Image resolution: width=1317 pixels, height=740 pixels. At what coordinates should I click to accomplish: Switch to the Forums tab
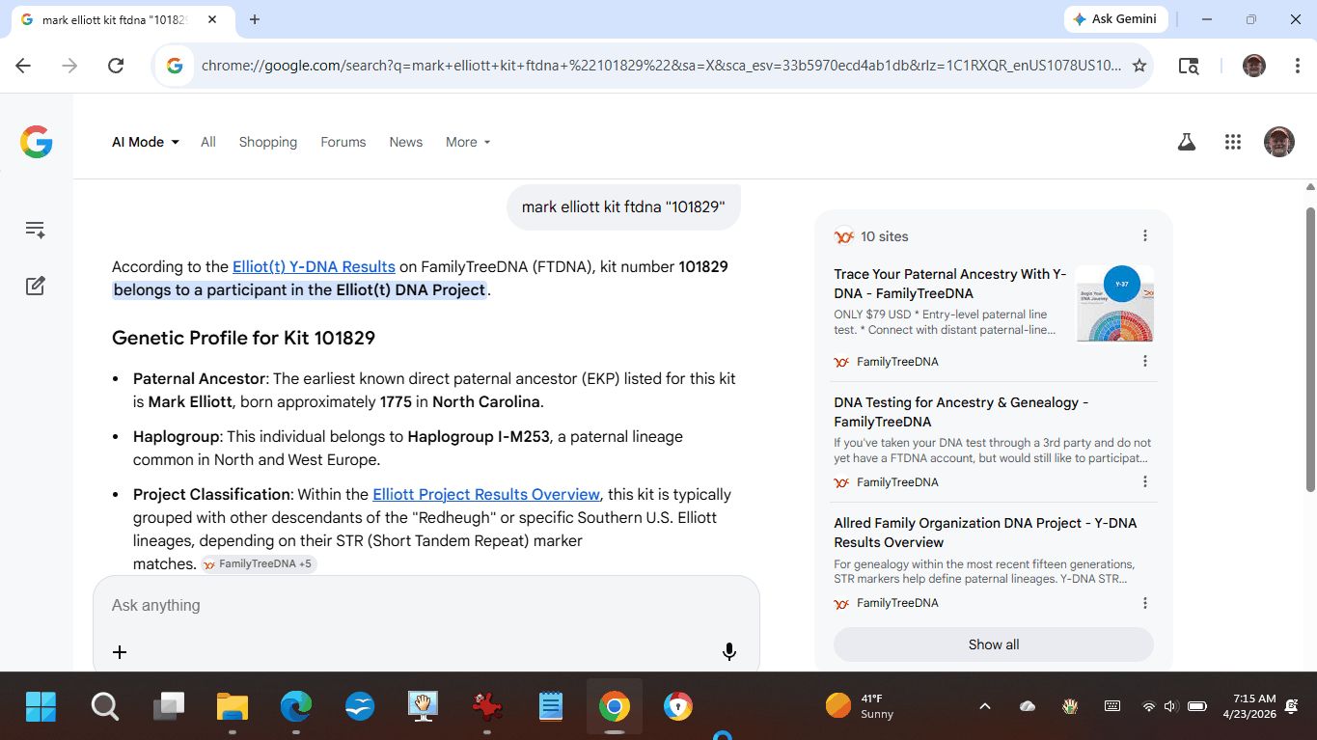343,142
